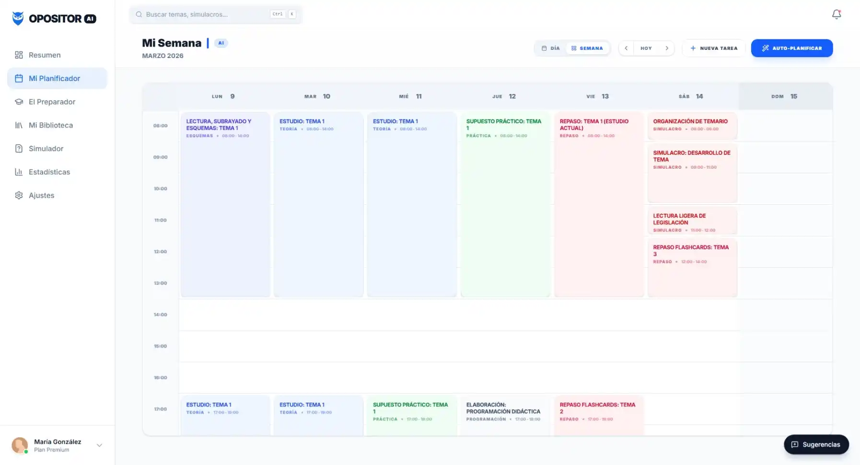This screenshot has height=465, width=860.
Task: Go to previous week with left chevron
Action: pos(626,48)
